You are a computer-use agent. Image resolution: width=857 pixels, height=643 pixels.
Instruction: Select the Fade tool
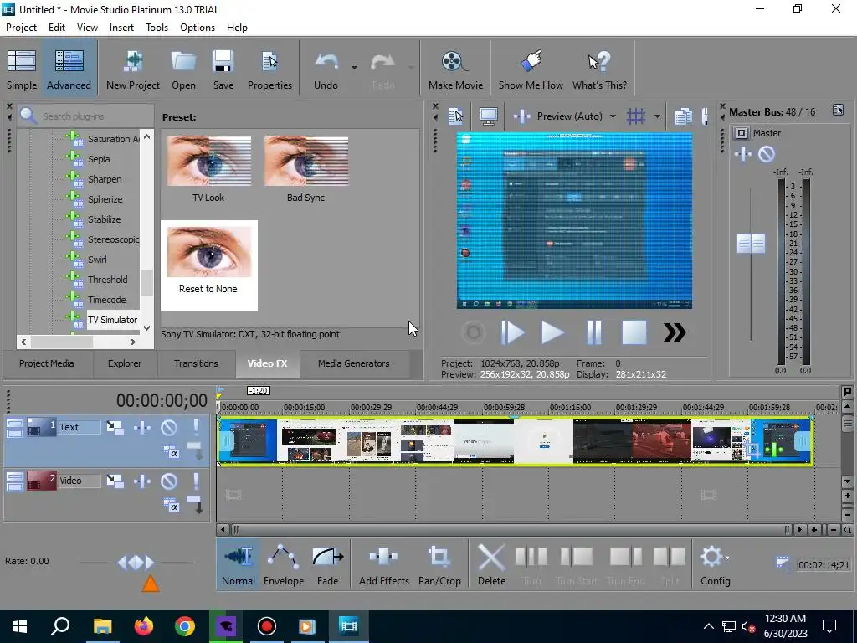tap(327, 564)
